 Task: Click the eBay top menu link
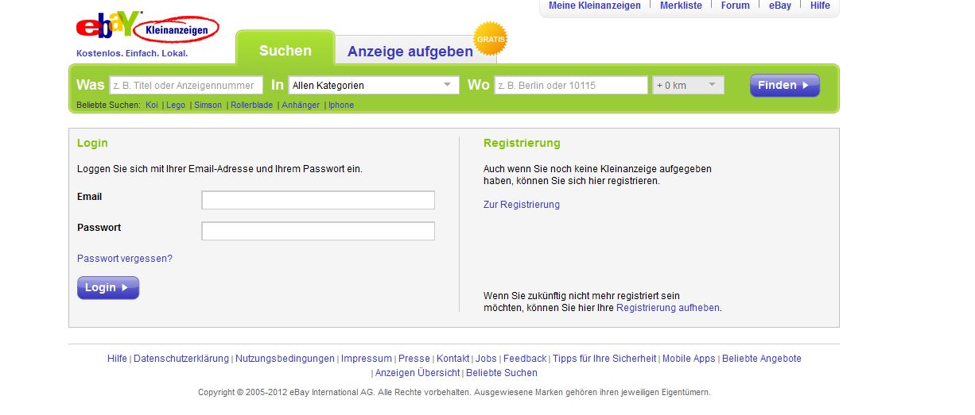[779, 6]
